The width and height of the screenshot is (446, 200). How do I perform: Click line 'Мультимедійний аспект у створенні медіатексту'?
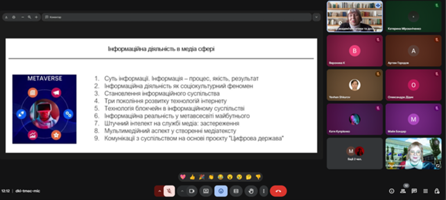(170, 131)
